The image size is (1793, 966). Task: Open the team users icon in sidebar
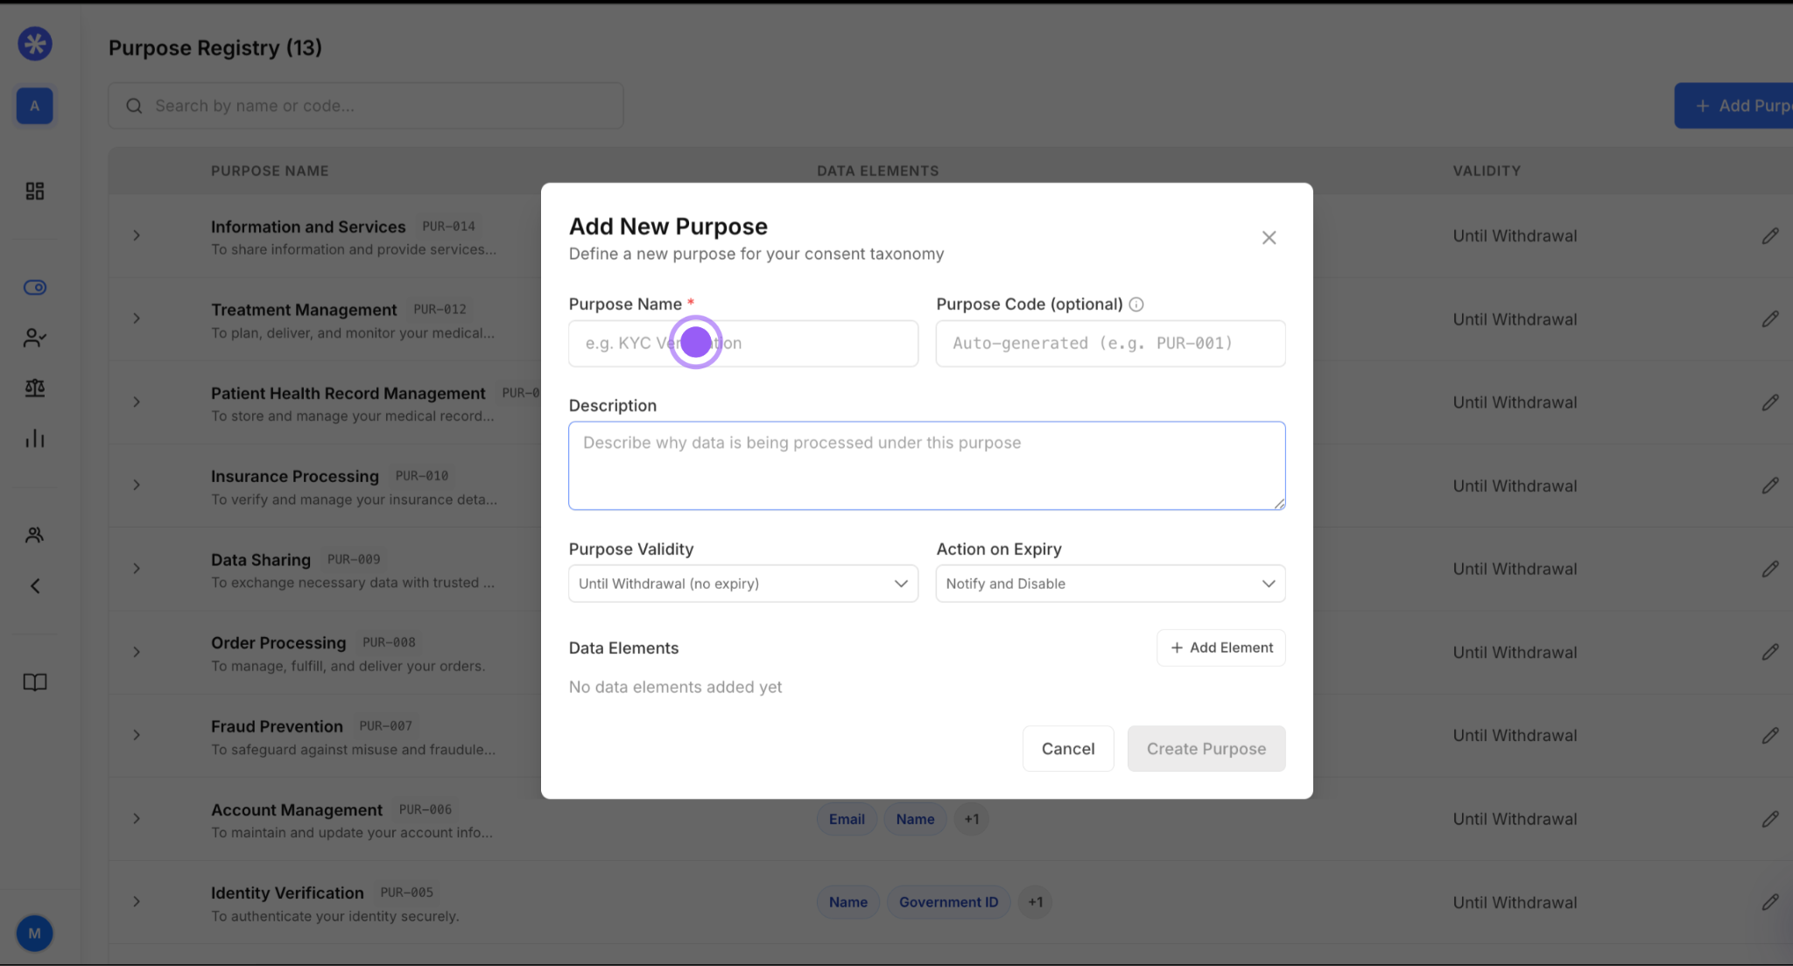(x=35, y=535)
